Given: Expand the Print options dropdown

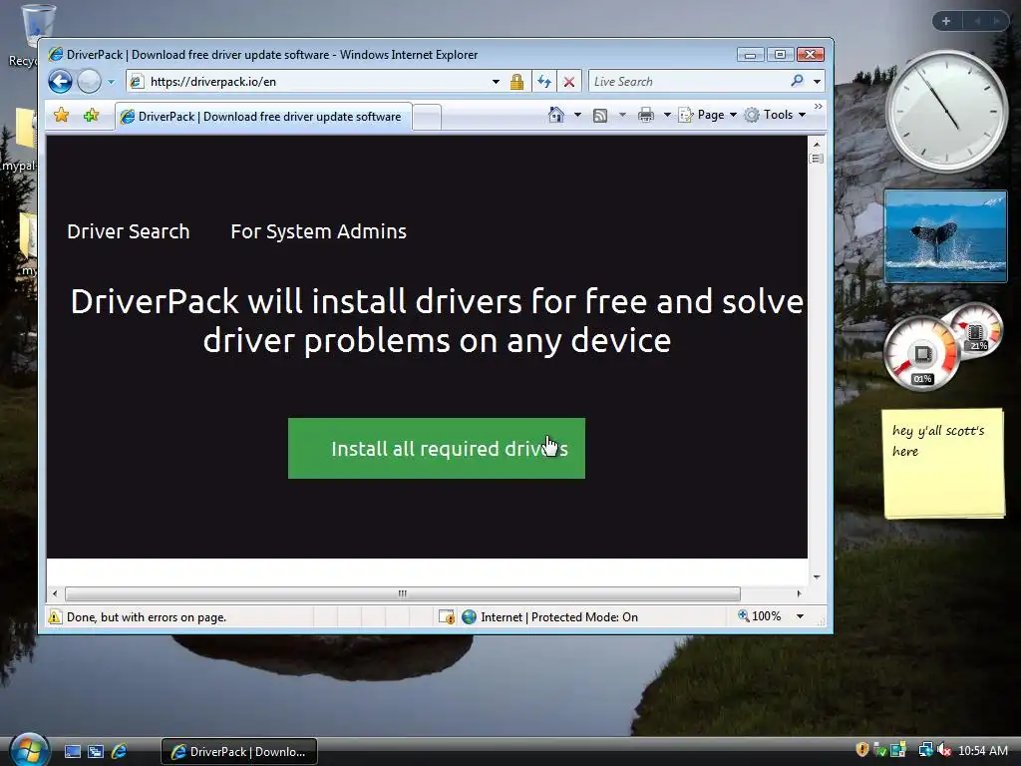Looking at the screenshot, I should (x=667, y=115).
